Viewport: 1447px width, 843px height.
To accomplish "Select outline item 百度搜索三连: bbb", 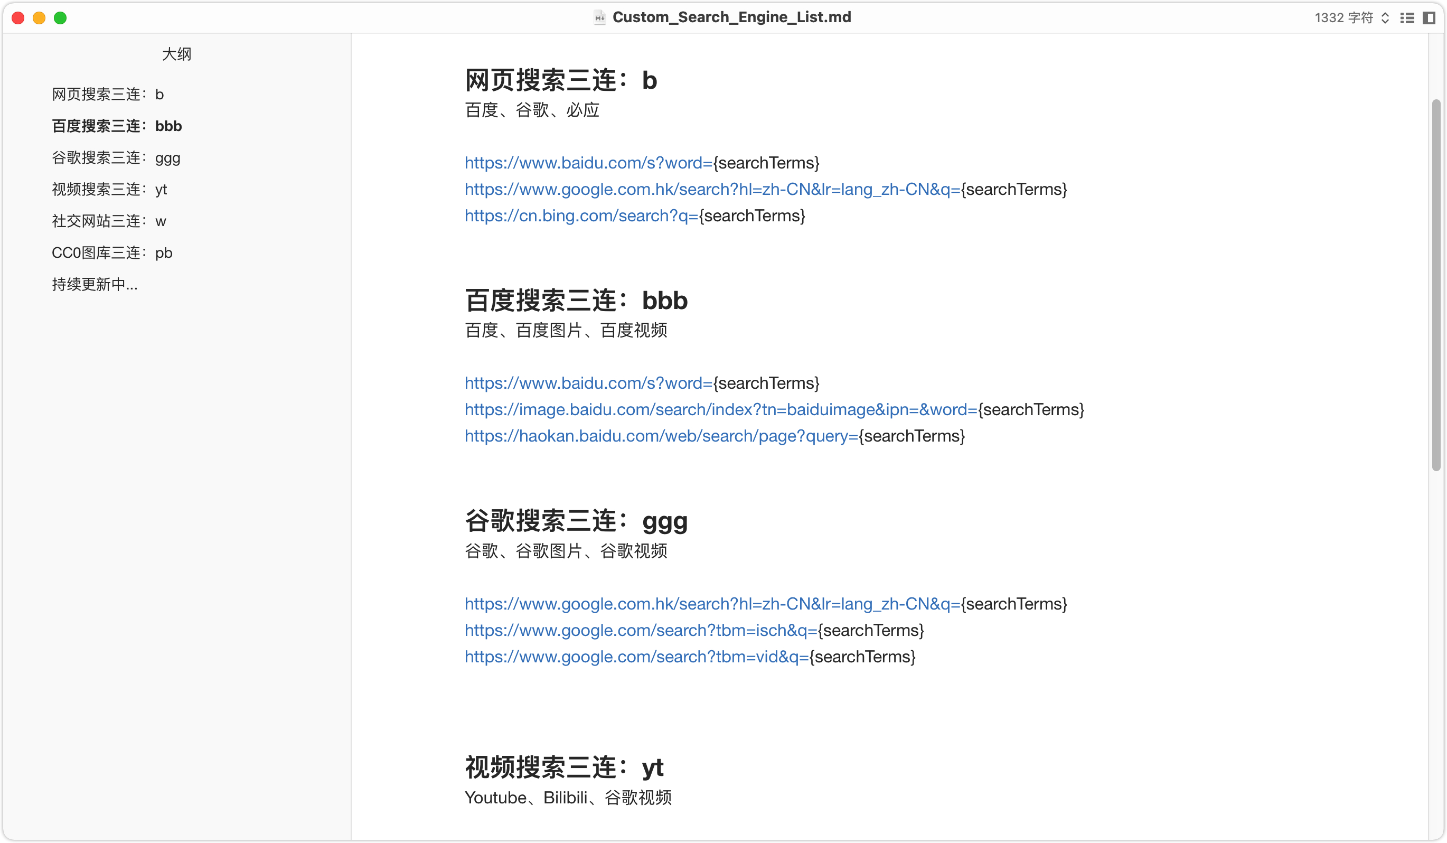I will pyautogui.click(x=117, y=126).
